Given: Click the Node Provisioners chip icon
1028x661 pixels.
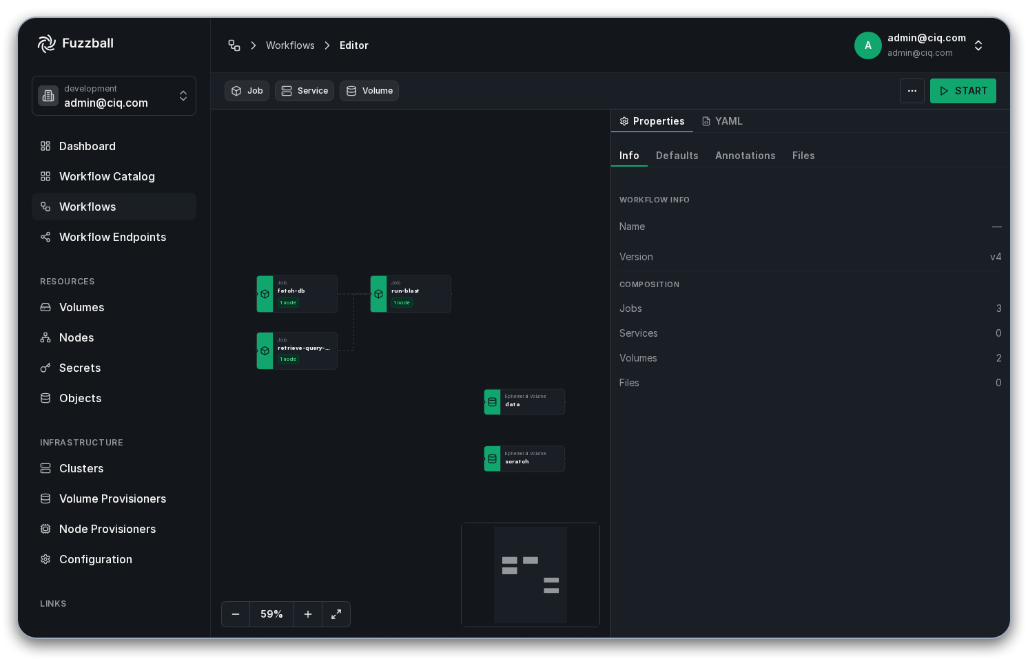Looking at the screenshot, I should pyautogui.click(x=45, y=529).
